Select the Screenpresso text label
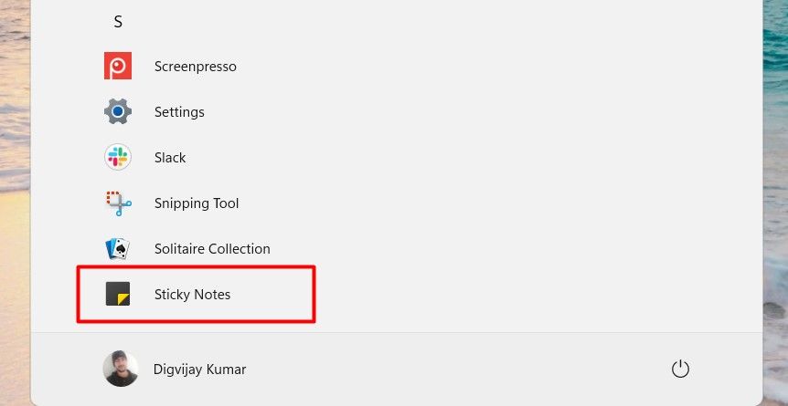Image resolution: width=788 pixels, height=406 pixels. (x=196, y=67)
